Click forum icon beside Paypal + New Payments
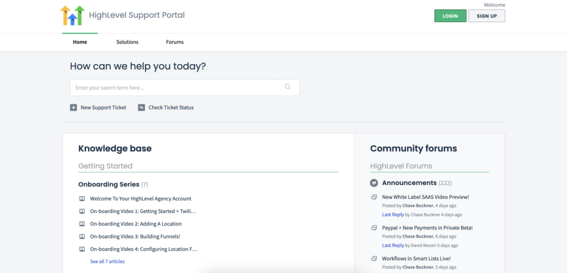 [x=374, y=228]
